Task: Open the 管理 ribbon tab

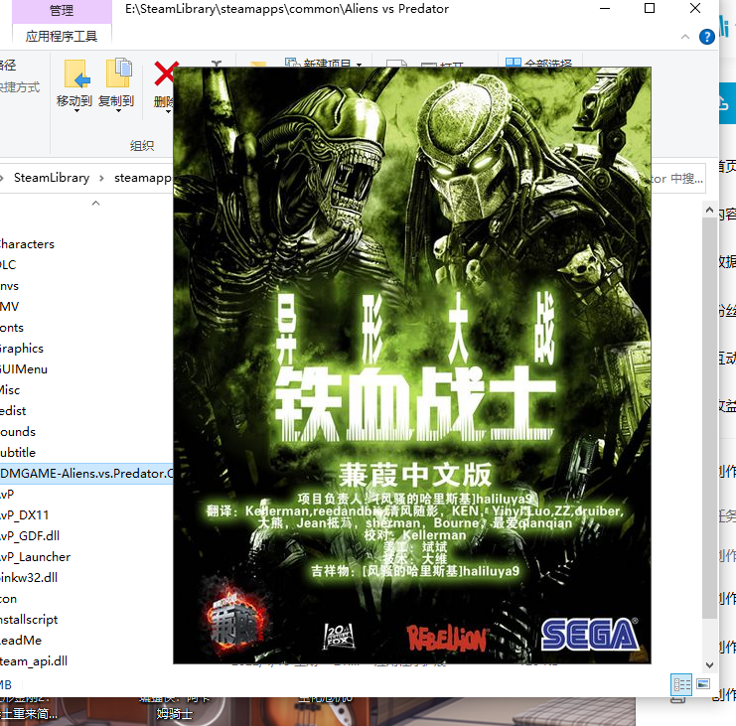Action: 62,10
